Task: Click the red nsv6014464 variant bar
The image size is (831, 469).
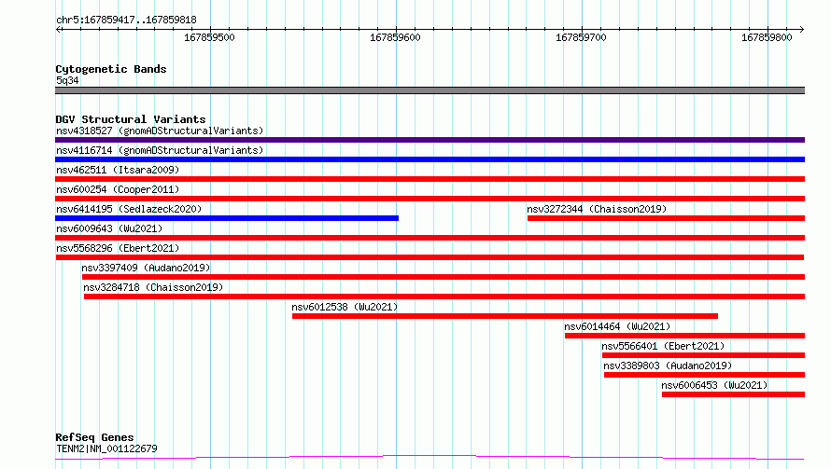Action: click(684, 336)
